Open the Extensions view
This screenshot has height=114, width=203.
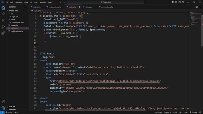(3, 33)
